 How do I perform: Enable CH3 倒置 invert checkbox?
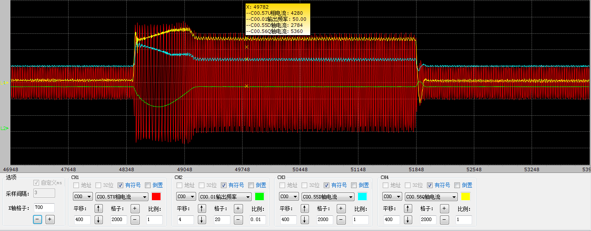354,185
